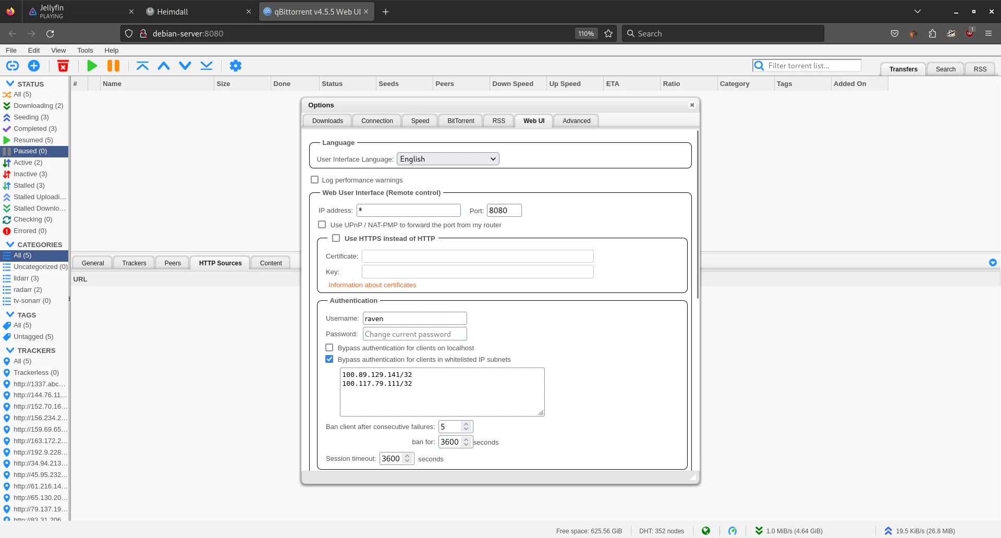This screenshot has height=538, width=1001.
Task: Collapse the TAGS section in sidebar
Action: click(10, 314)
